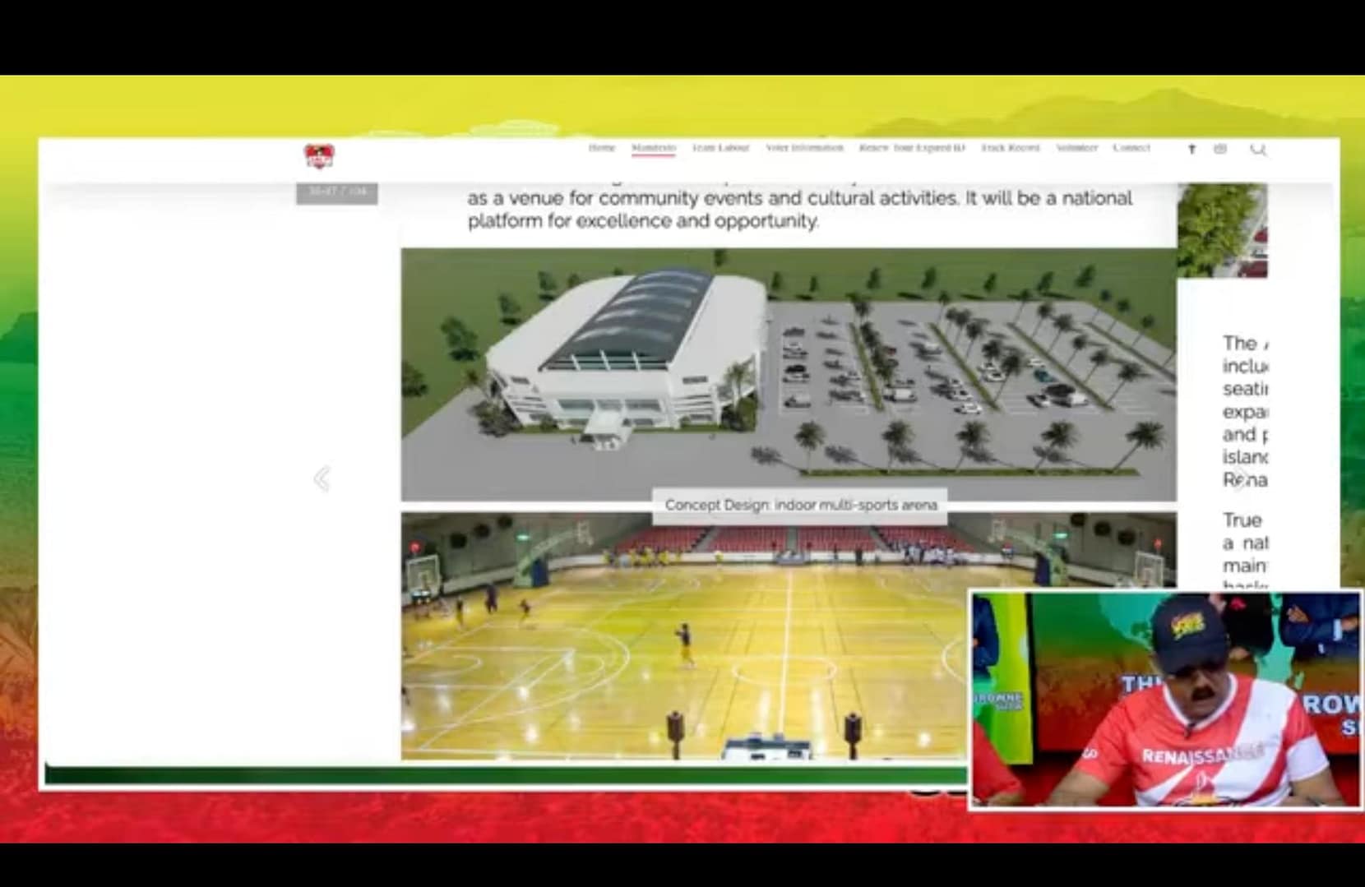The width and height of the screenshot is (1365, 887).
Task: Click the presenter webcam overlay
Action: 1164,700
